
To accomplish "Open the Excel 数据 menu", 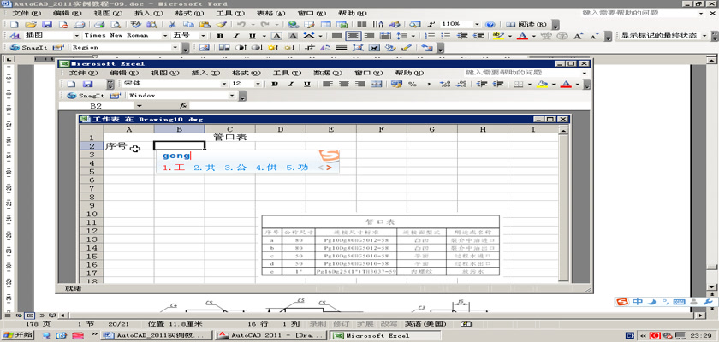I will 328,73.
